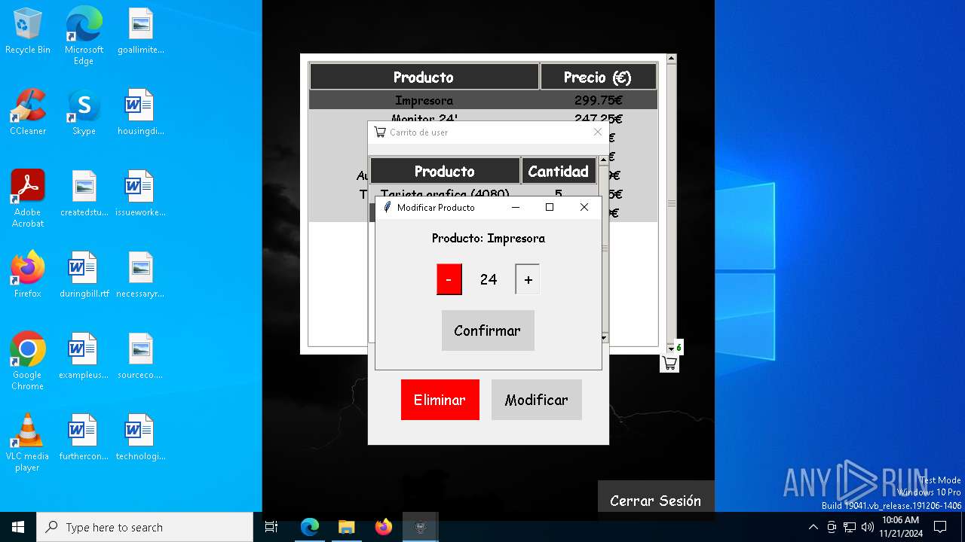This screenshot has width=965, height=542.
Task: Maximize the Modificar Producto window
Action: [550, 207]
